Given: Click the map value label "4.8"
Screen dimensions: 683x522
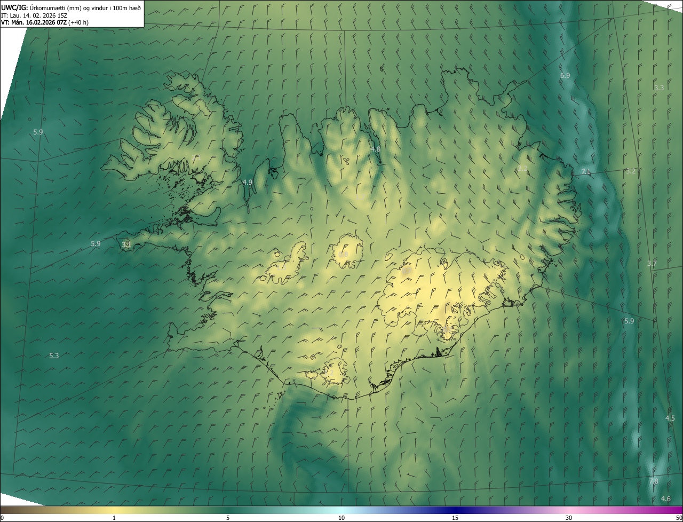Looking at the screenshot, I should pos(375,149).
